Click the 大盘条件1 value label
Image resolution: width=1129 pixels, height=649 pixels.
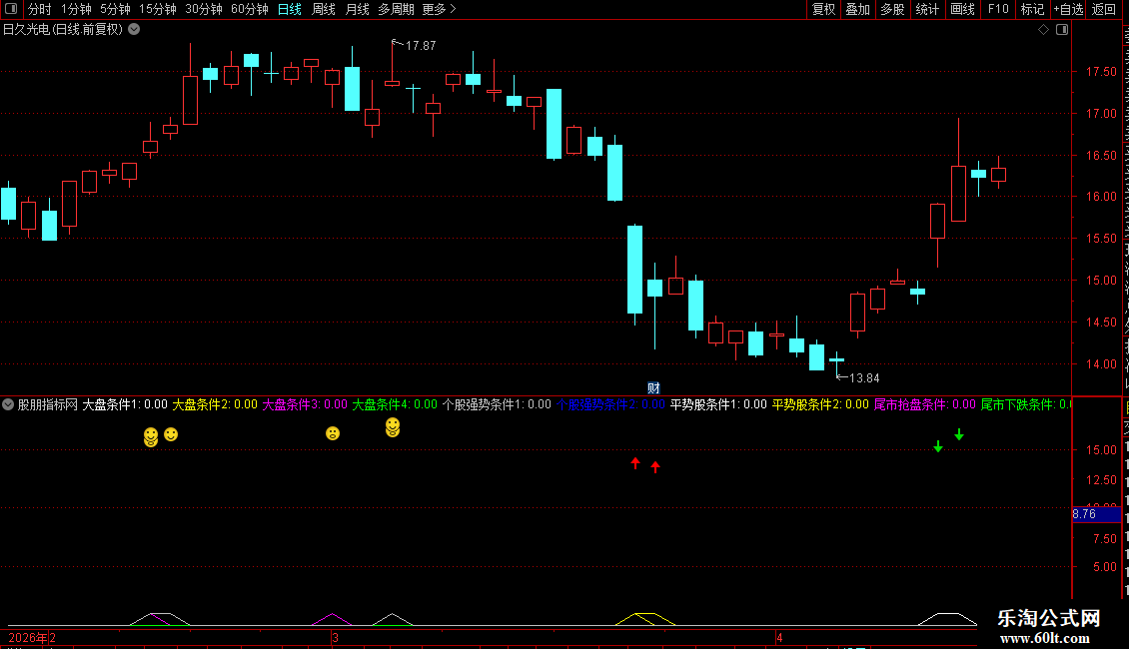pos(125,404)
